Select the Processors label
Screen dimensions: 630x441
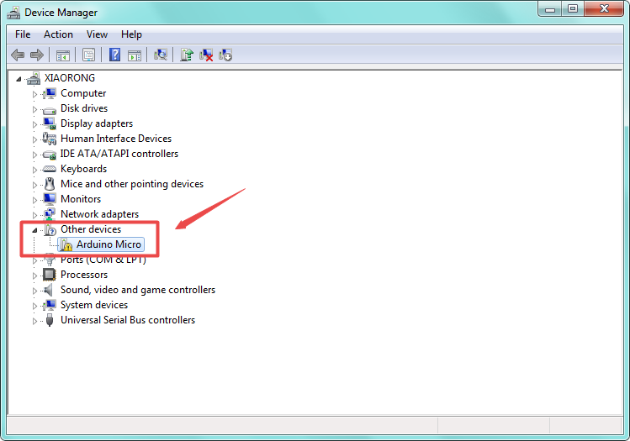(84, 275)
